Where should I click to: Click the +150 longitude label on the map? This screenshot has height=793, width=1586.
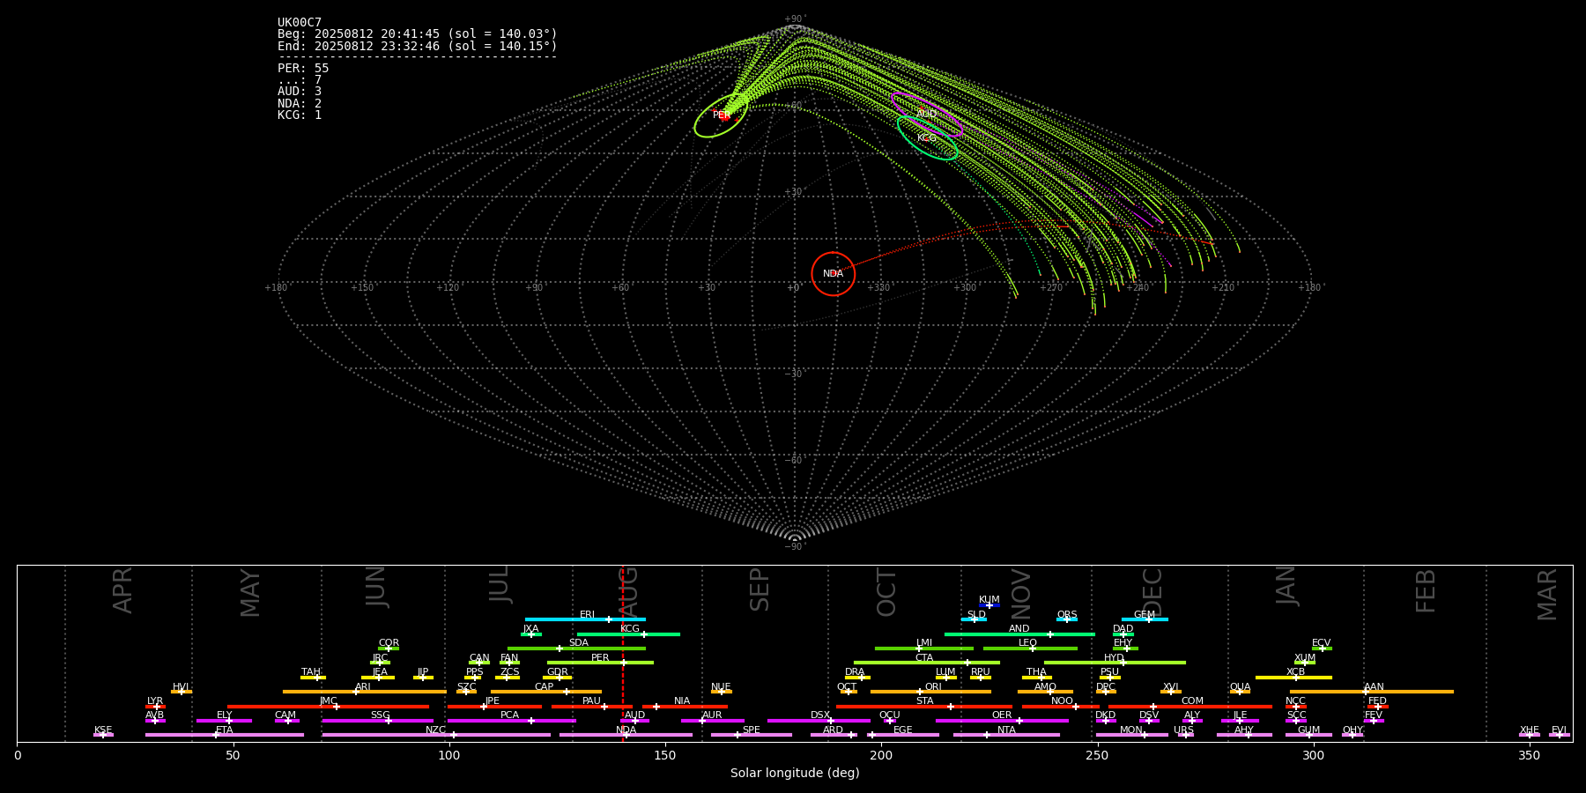coord(362,288)
